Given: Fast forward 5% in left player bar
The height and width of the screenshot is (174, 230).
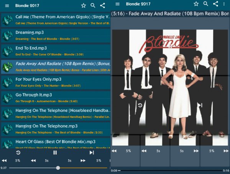Looking at the screenshot, I should [99, 161].
